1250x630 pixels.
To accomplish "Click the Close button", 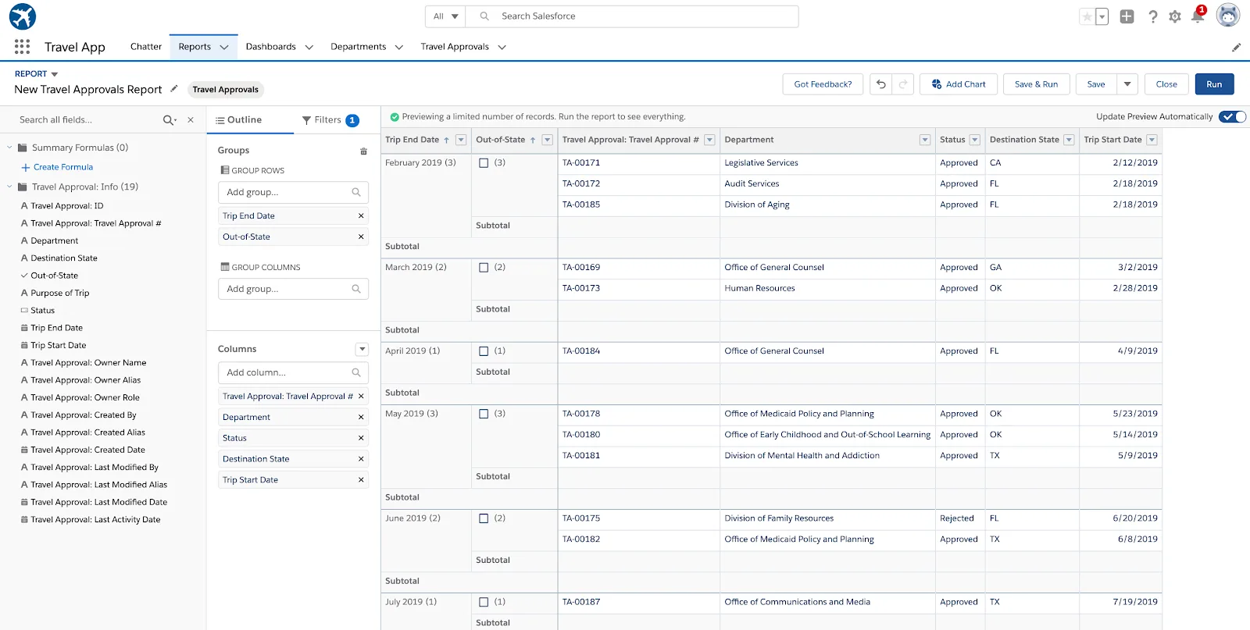I will pyautogui.click(x=1166, y=84).
